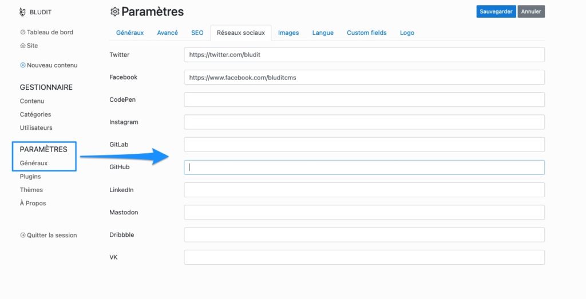586x299 pixels.
Task: Click the Paramètres gear icon in heading
Action: [114, 11]
